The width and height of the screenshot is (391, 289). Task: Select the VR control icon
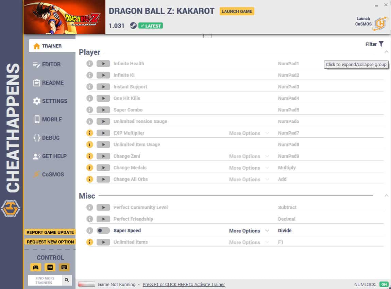pyautogui.click(x=50, y=267)
